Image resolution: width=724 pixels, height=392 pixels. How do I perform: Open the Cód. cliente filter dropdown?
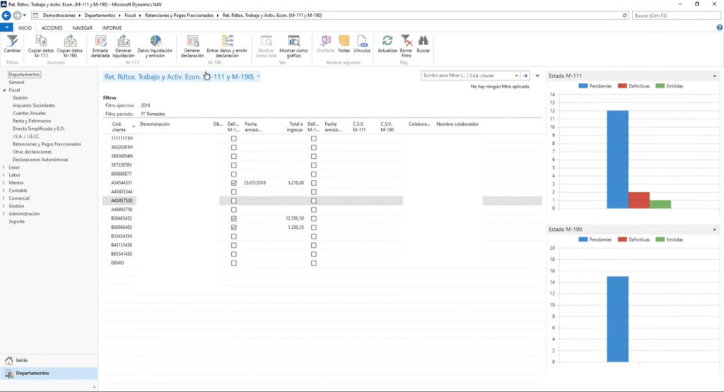pyautogui.click(x=516, y=76)
